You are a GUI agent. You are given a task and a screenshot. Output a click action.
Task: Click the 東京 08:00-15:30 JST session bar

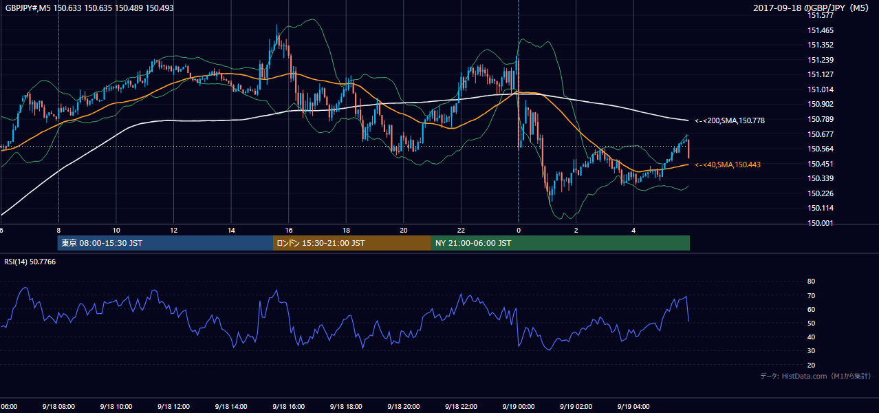pos(166,243)
